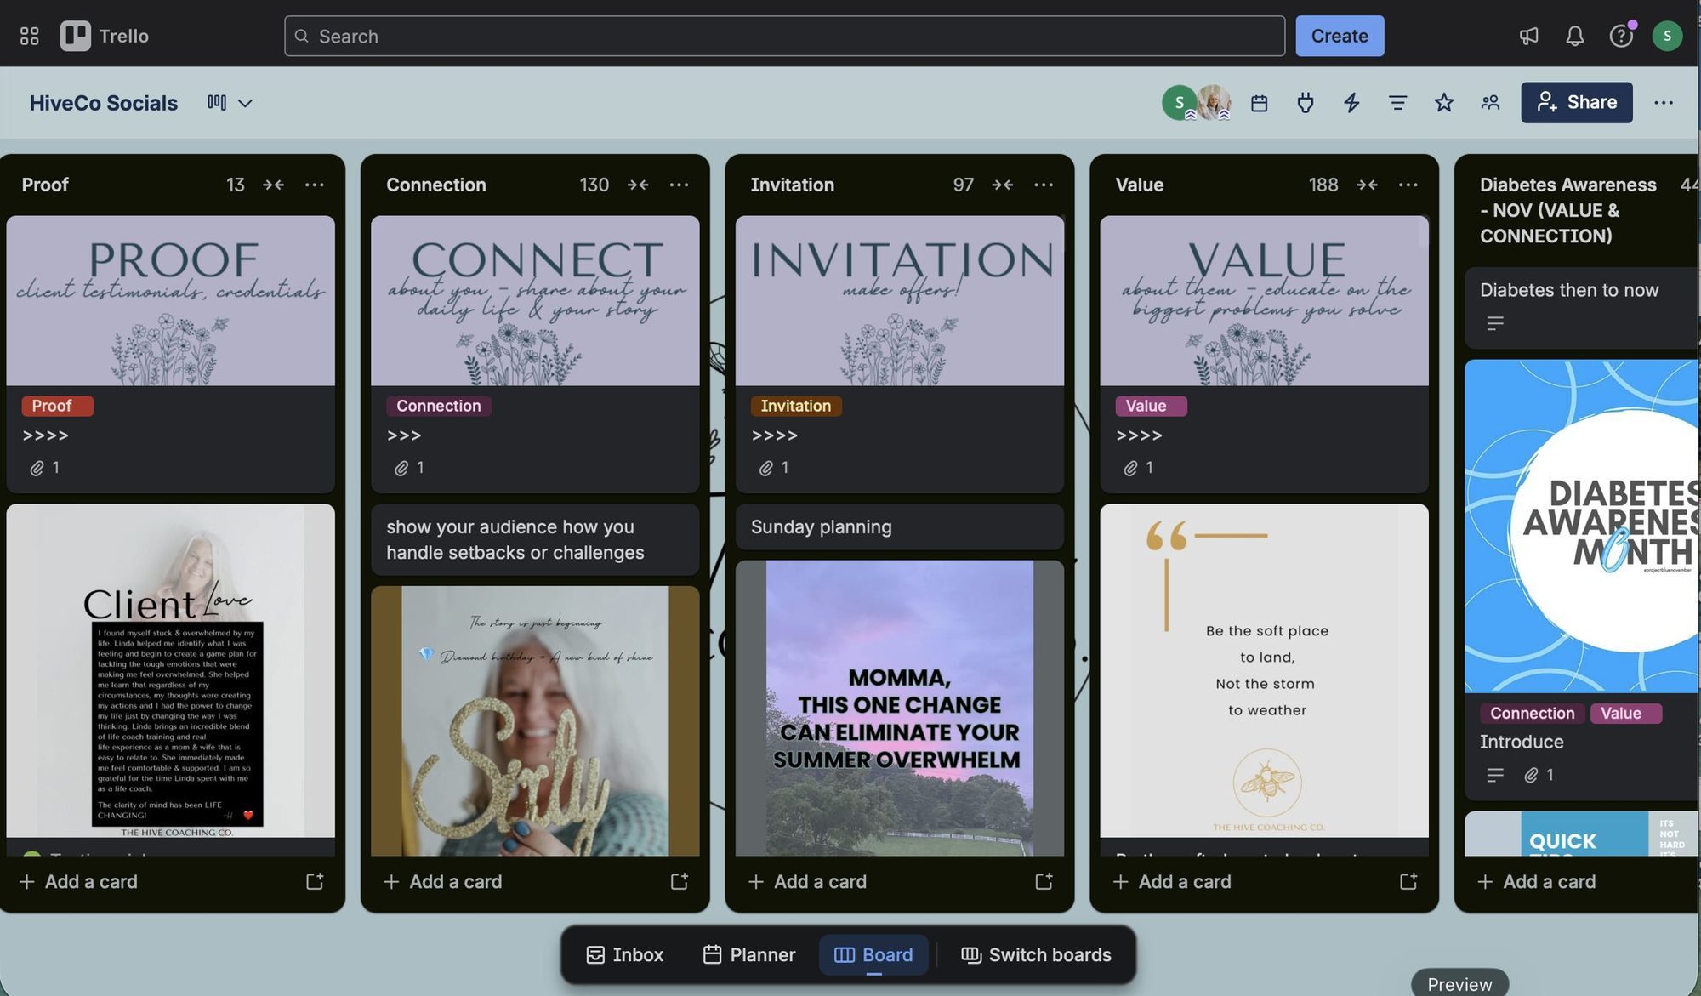Click the Trello logo home link

(x=105, y=36)
